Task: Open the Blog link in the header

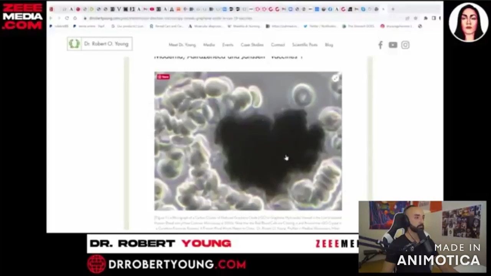Action: (329, 45)
